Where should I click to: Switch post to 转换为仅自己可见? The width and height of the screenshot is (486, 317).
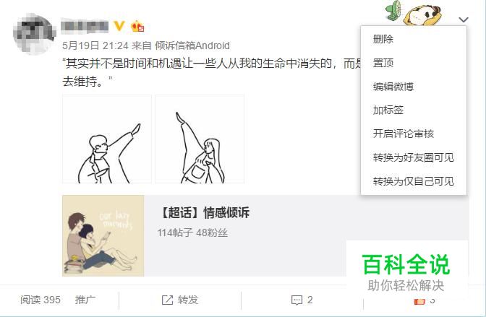pyautogui.click(x=414, y=181)
